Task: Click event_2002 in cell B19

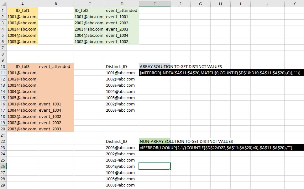Action: point(56,123)
